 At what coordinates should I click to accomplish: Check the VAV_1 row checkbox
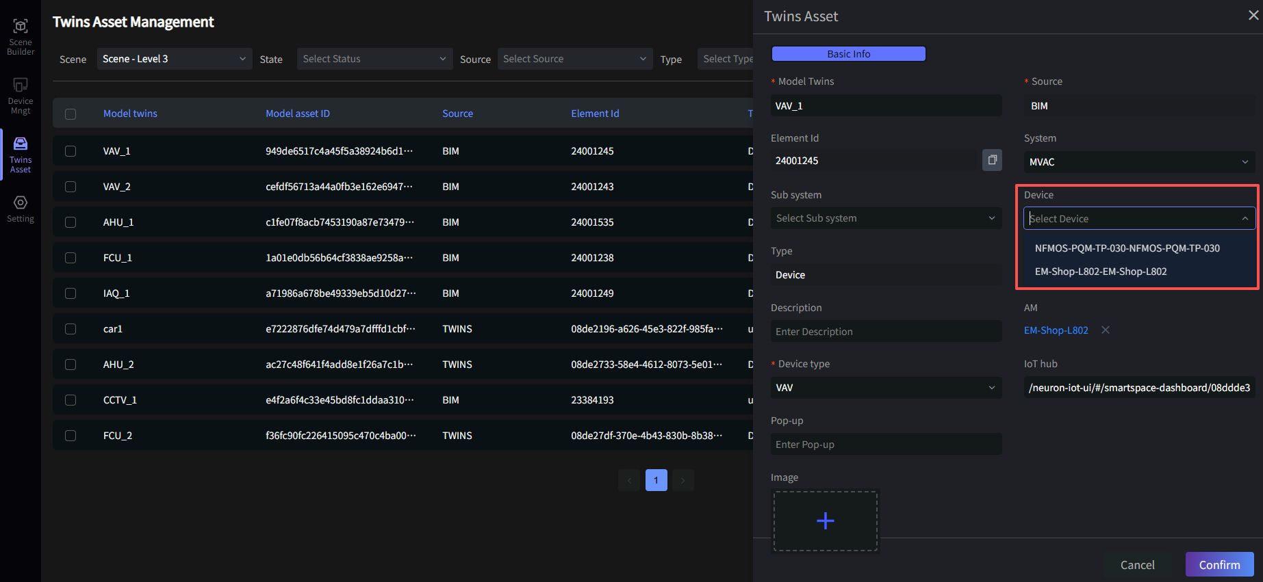[71, 151]
